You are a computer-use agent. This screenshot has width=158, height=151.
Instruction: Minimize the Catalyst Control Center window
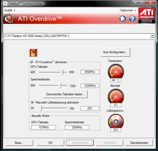135,2
